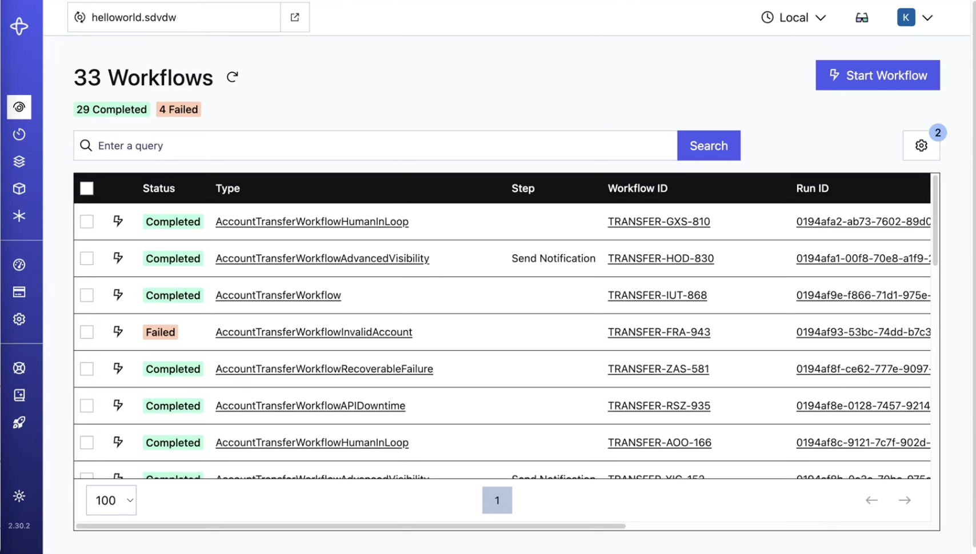Select the Nexus asterisk icon
This screenshot has width=976, height=554.
19,216
